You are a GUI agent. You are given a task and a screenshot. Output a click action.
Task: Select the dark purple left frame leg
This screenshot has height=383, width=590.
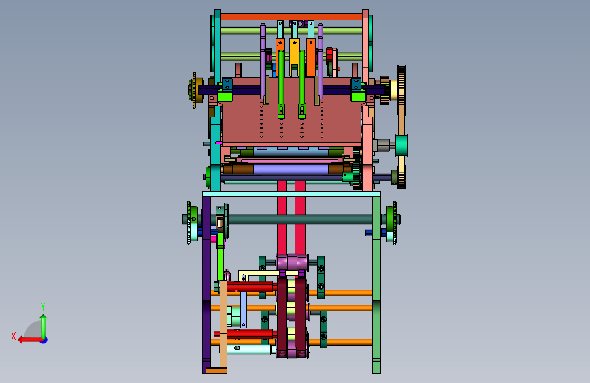click(x=207, y=285)
